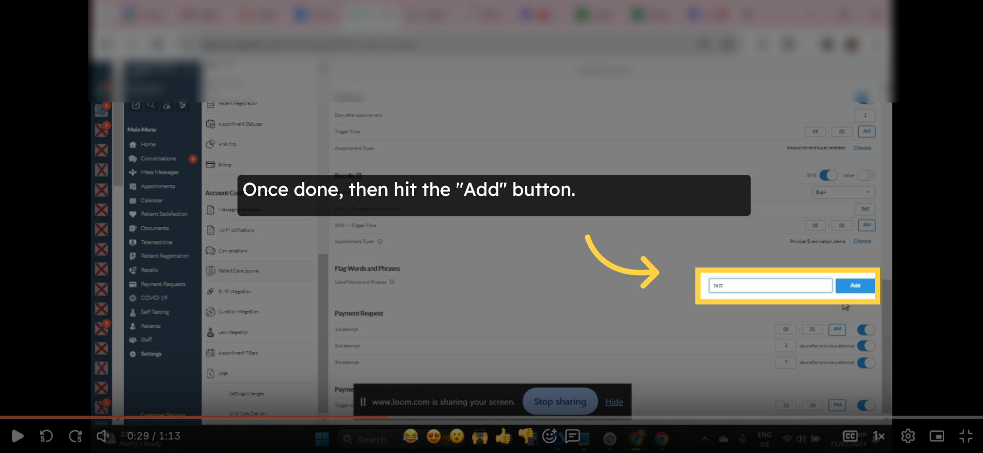The width and height of the screenshot is (983, 453).
Task: Skip forward five seconds in the video
Action: click(x=75, y=436)
